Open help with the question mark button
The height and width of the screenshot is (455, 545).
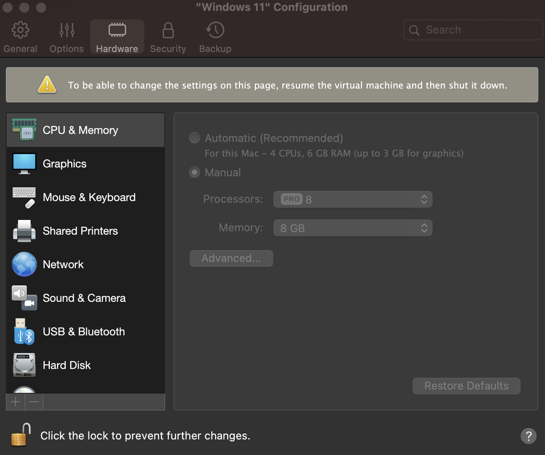(529, 436)
